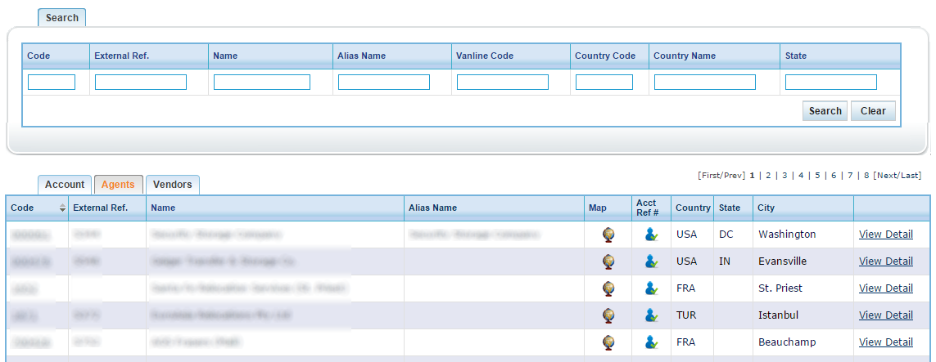This screenshot has height=362, width=936.
Task: Click the results table Name column header
Action: pos(274,208)
